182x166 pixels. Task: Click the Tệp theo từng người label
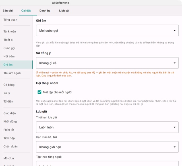pyautogui.click(x=49, y=157)
